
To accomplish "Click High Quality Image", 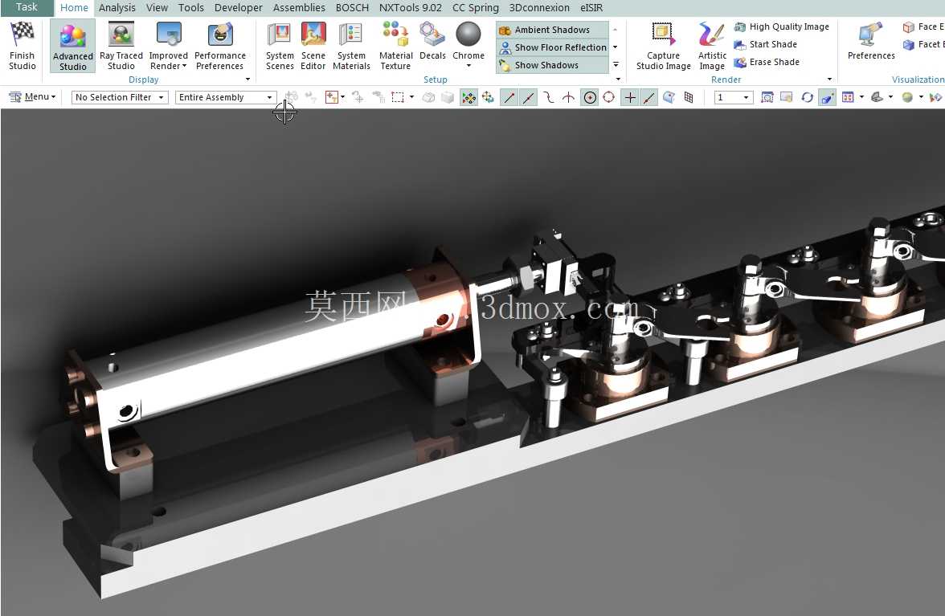I will pyautogui.click(x=781, y=27).
